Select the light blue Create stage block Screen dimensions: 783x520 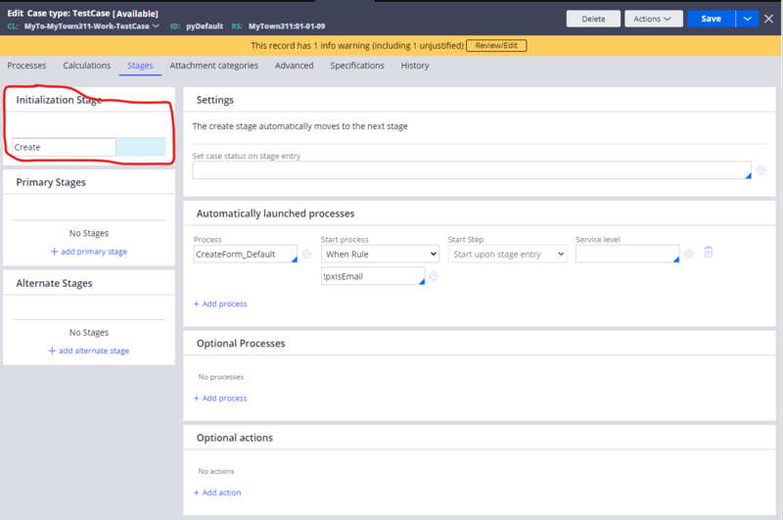point(141,147)
